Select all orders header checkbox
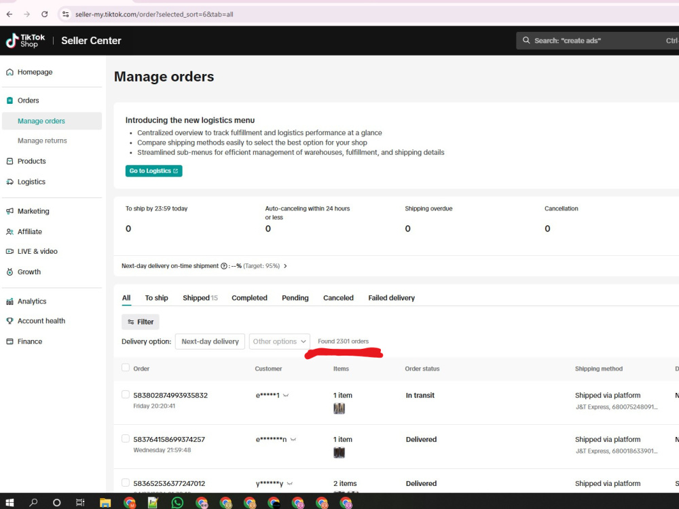 click(126, 368)
